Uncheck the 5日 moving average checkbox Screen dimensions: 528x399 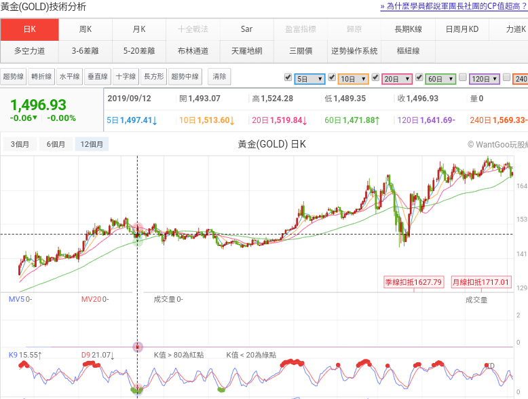click(288, 77)
